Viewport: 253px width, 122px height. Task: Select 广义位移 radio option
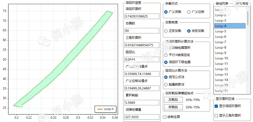[x=189, y=12]
